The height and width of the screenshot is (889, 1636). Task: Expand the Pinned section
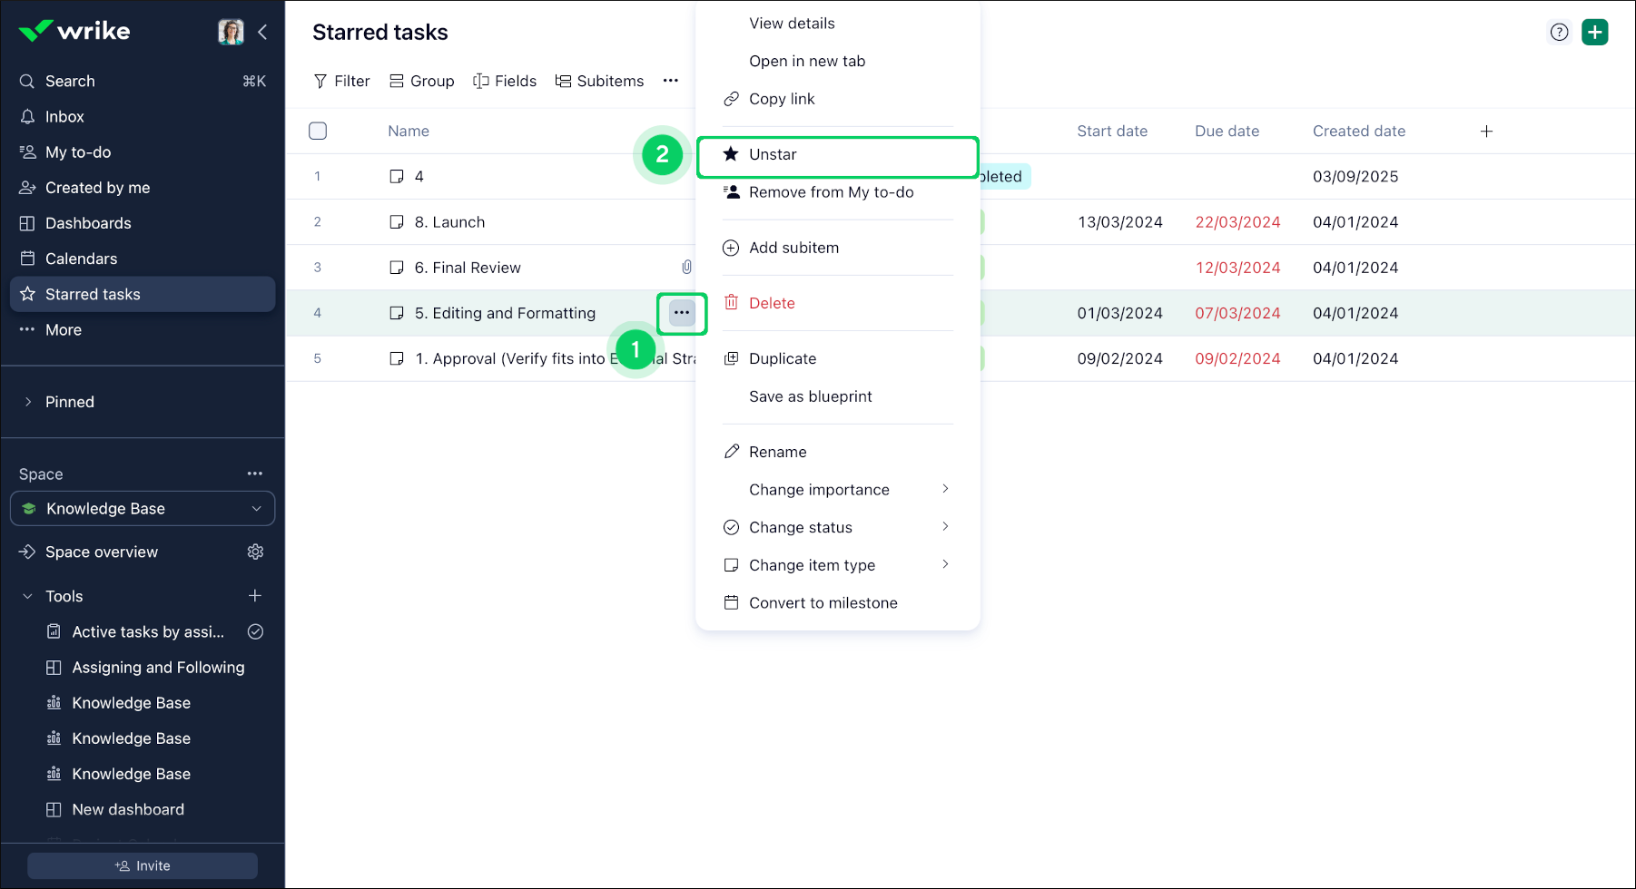pos(28,402)
